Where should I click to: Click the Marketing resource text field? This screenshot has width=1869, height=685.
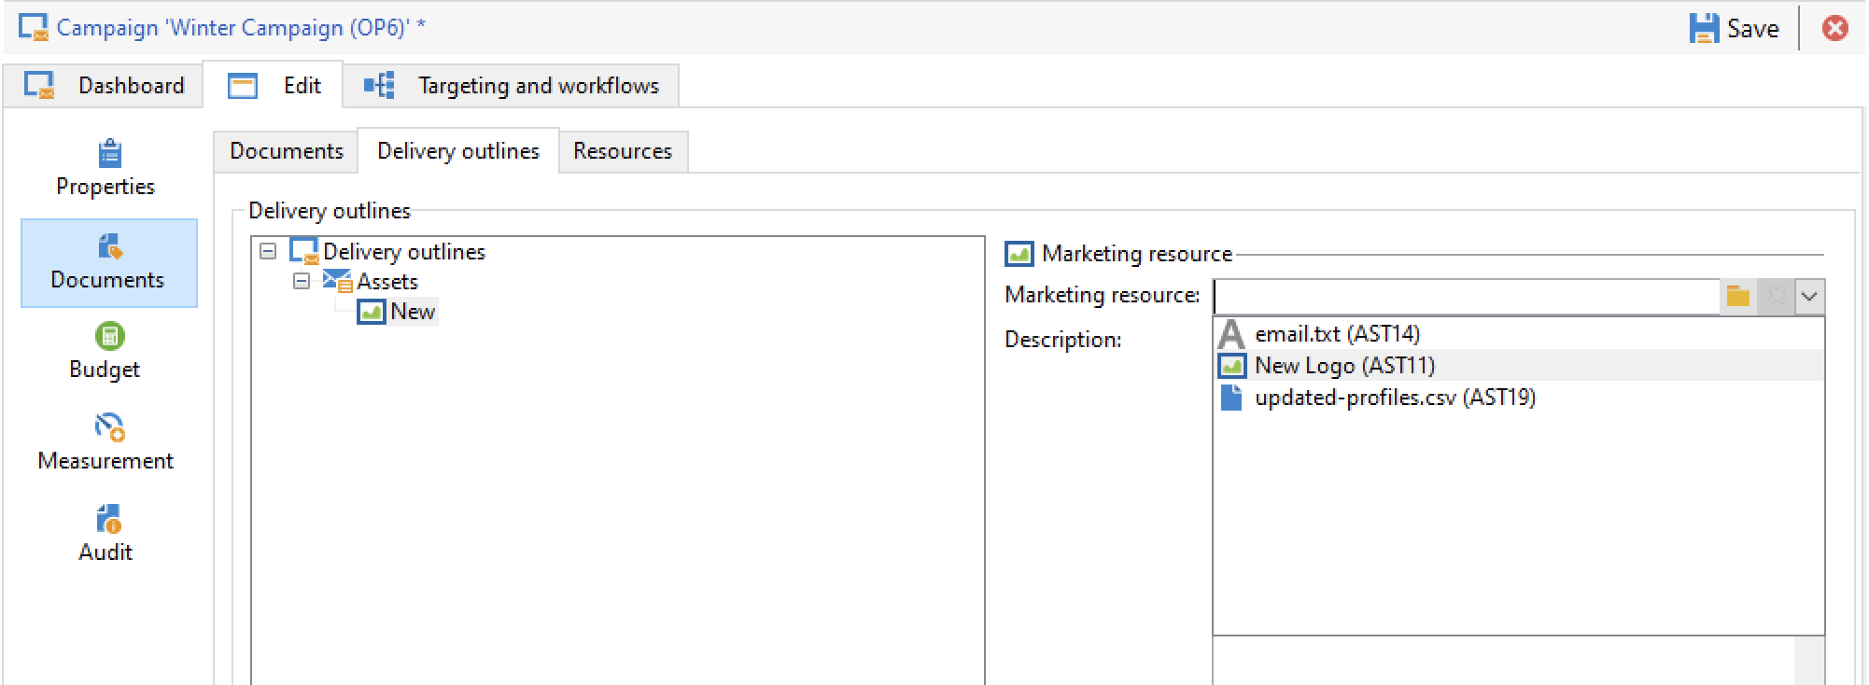tap(1466, 297)
